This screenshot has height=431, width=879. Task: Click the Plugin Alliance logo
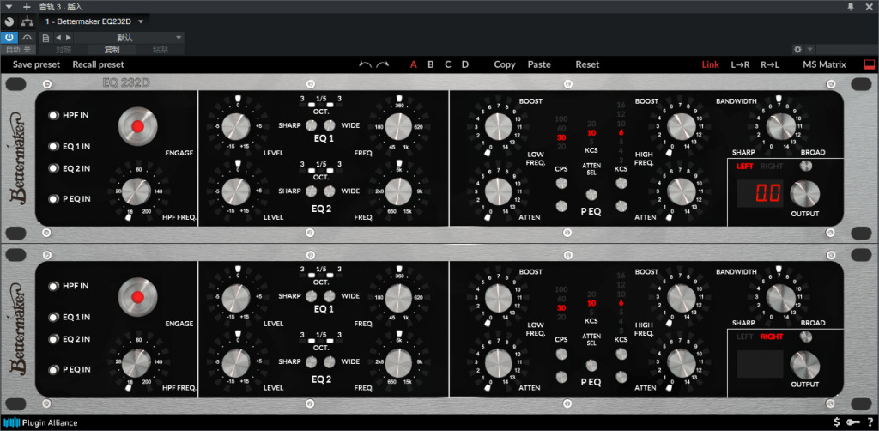[x=40, y=422]
